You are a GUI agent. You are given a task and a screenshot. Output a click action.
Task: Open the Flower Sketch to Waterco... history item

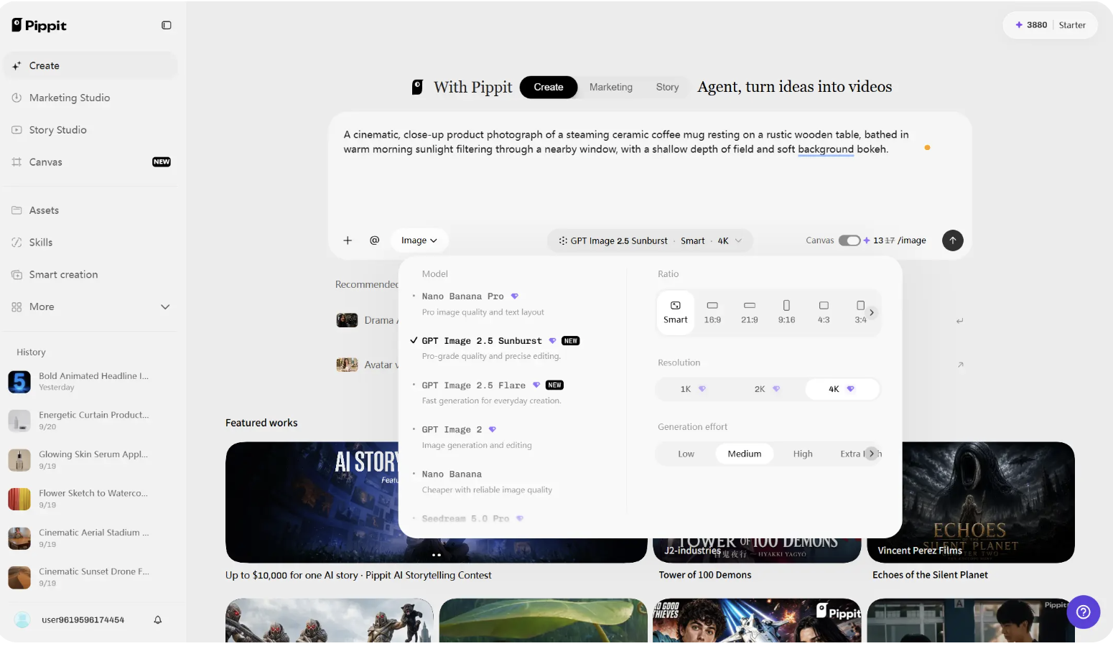[90, 499]
